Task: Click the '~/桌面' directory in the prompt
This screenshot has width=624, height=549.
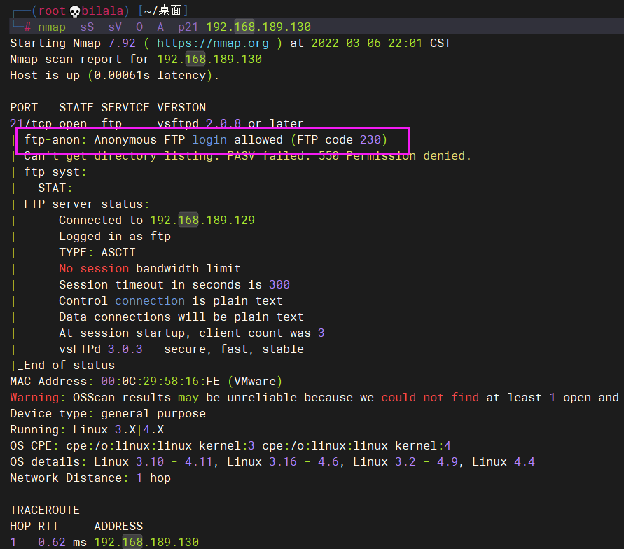Action: coord(162,11)
